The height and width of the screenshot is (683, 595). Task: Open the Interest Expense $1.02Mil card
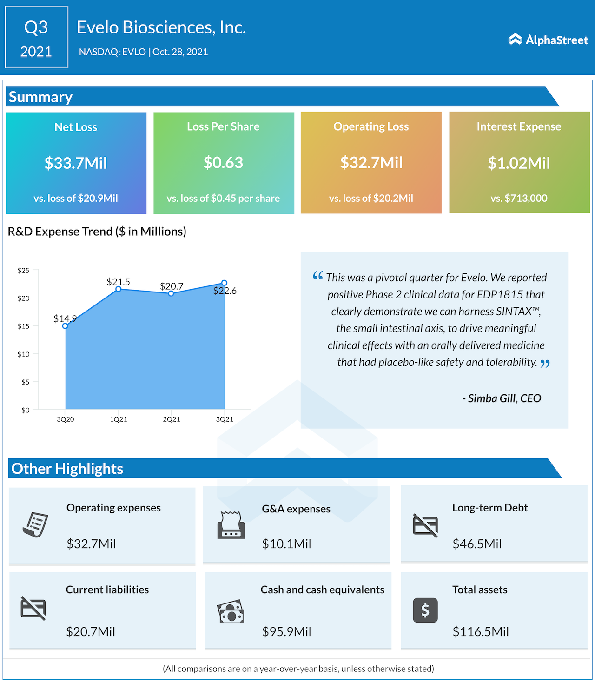pos(519,163)
